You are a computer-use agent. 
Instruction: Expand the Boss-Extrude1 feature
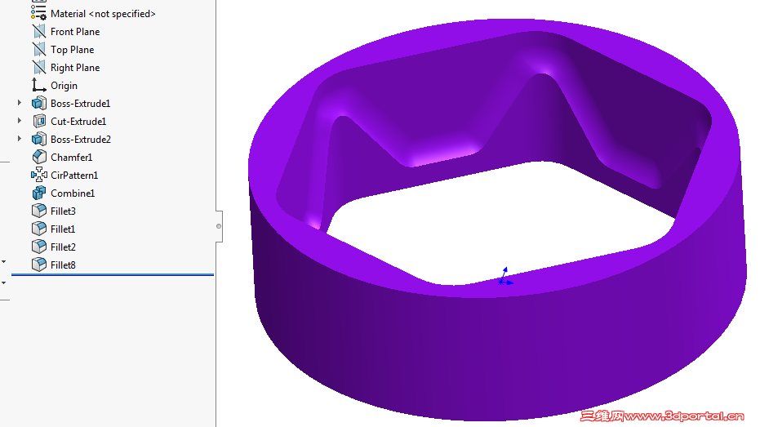(20, 103)
